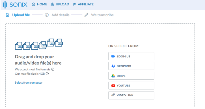This screenshot has width=205, height=109.
Task: Open the UPLOAD menu item
Action: 60,4
